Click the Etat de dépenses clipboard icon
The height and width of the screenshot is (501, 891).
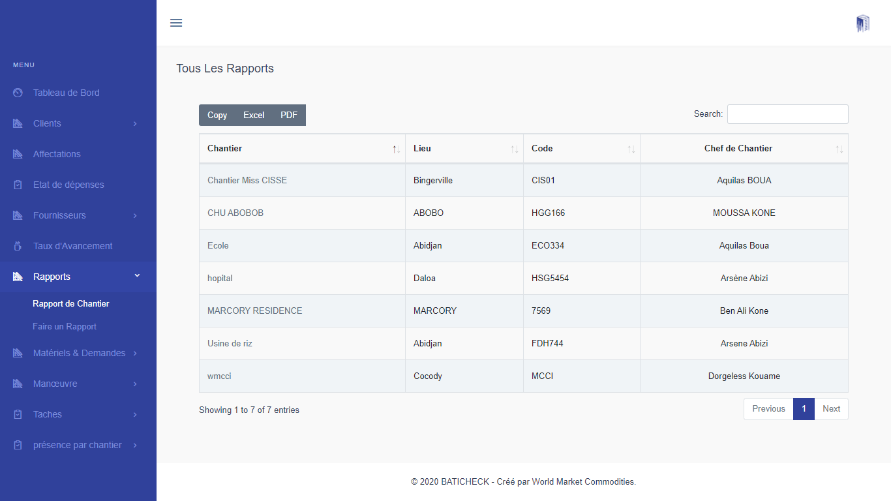coord(18,185)
